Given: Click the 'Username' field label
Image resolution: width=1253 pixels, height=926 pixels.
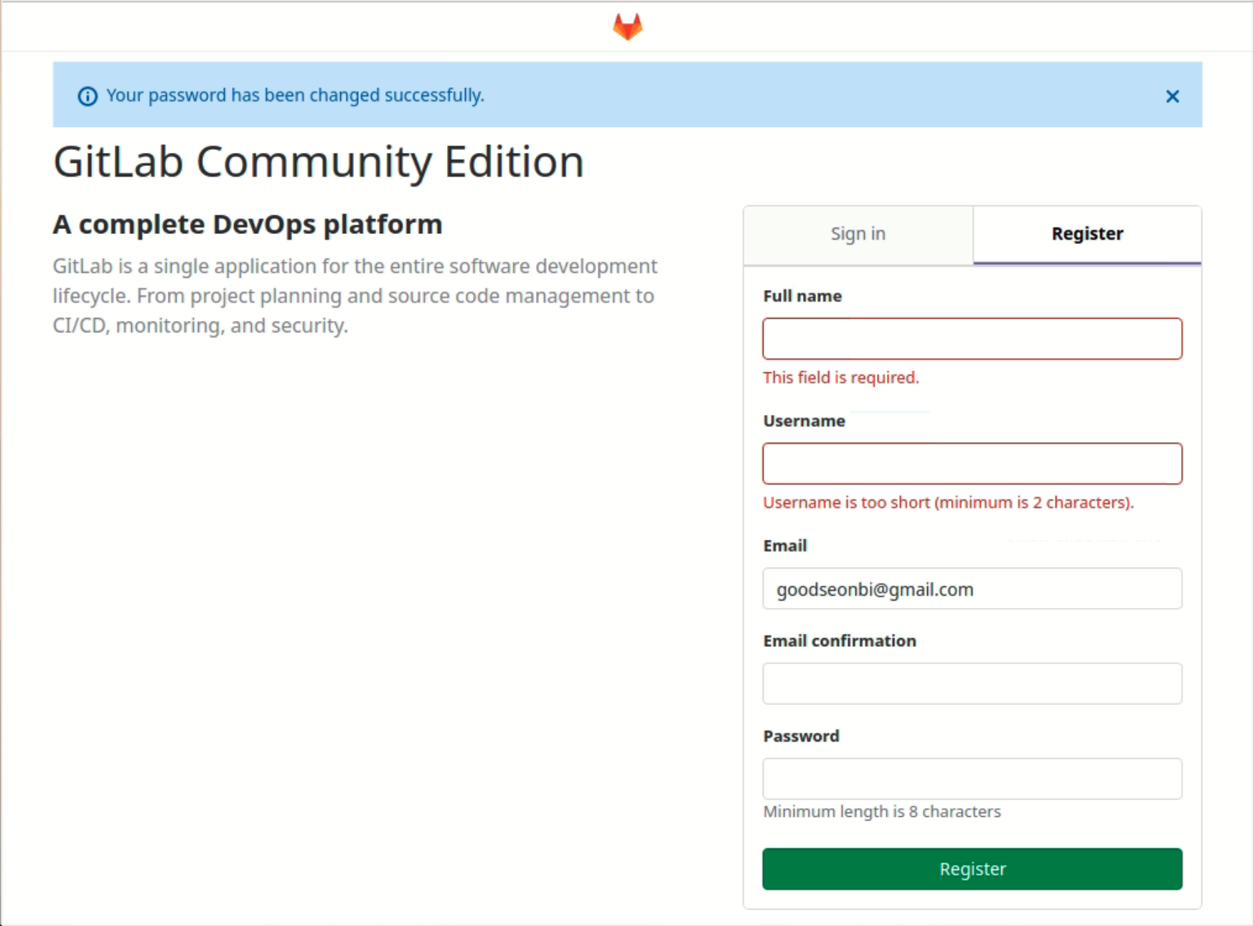Looking at the screenshot, I should pos(804,421).
